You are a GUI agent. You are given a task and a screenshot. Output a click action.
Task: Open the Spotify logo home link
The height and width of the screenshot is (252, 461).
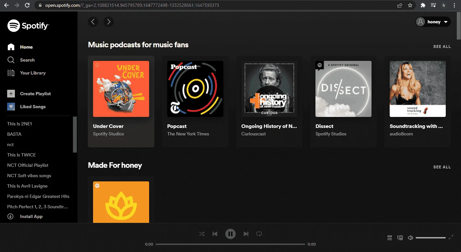tap(28, 26)
